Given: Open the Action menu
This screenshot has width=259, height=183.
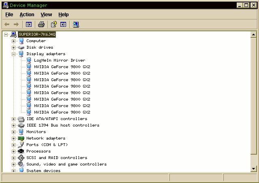Looking at the screenshot, I should (27, 15).
